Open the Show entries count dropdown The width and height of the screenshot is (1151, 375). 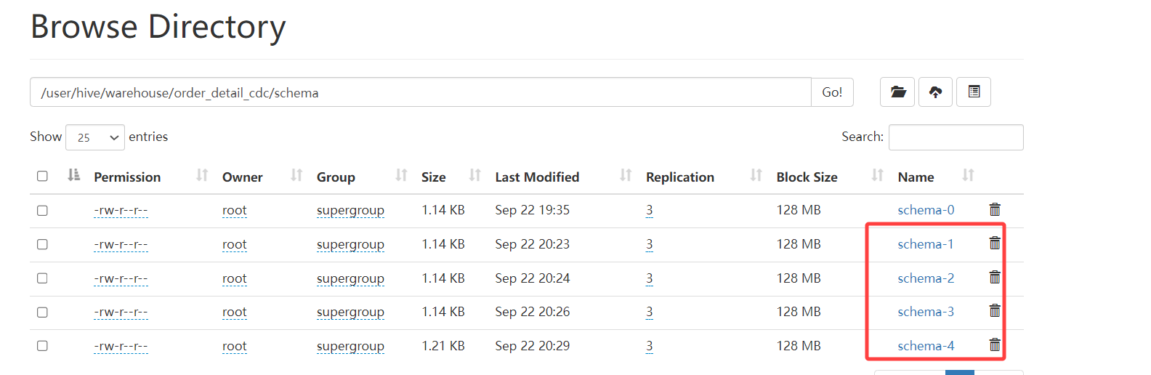95,137
